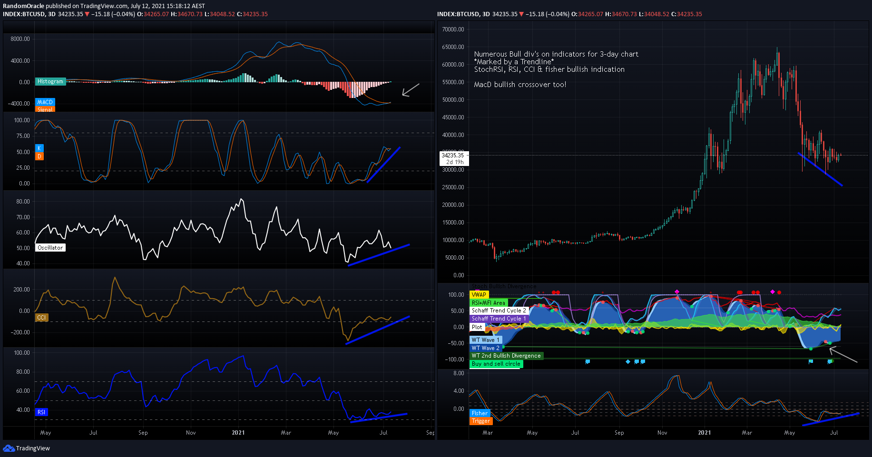
Task: Click the RSI+MFI Area label
Action: coord(489,302)
